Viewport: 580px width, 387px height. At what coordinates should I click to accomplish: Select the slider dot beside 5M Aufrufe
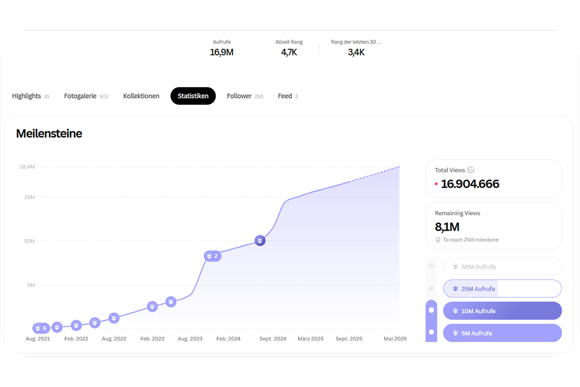[432, 332]
